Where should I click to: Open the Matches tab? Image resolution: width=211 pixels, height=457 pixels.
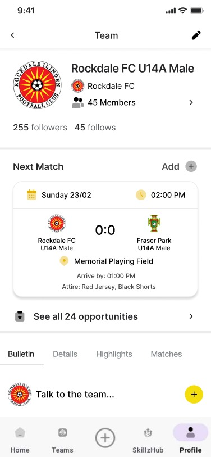pyautogui.click(x=166, y=354)
